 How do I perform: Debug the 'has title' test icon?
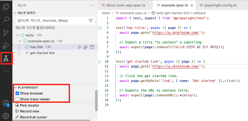click(x=86, y=47)
